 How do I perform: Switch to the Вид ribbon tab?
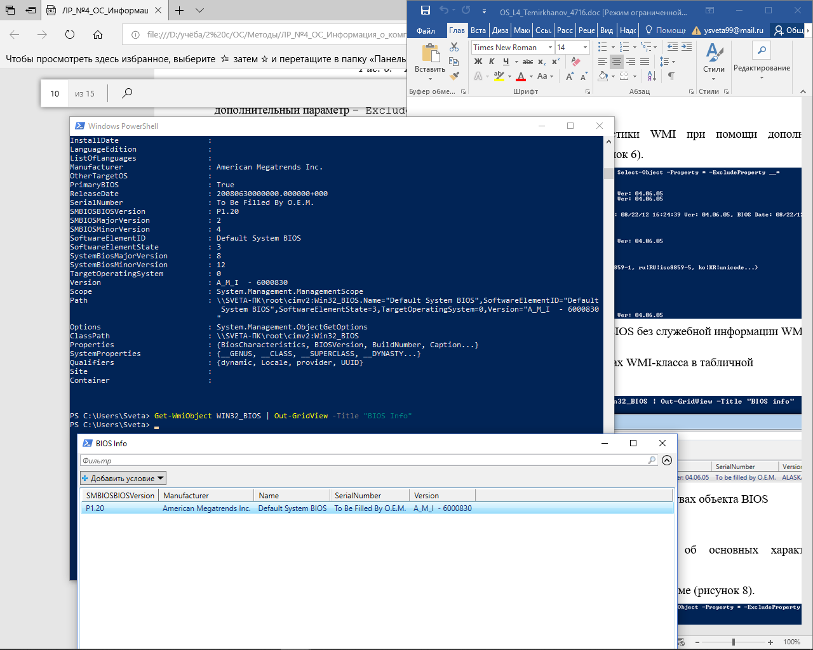coord(607,30)
